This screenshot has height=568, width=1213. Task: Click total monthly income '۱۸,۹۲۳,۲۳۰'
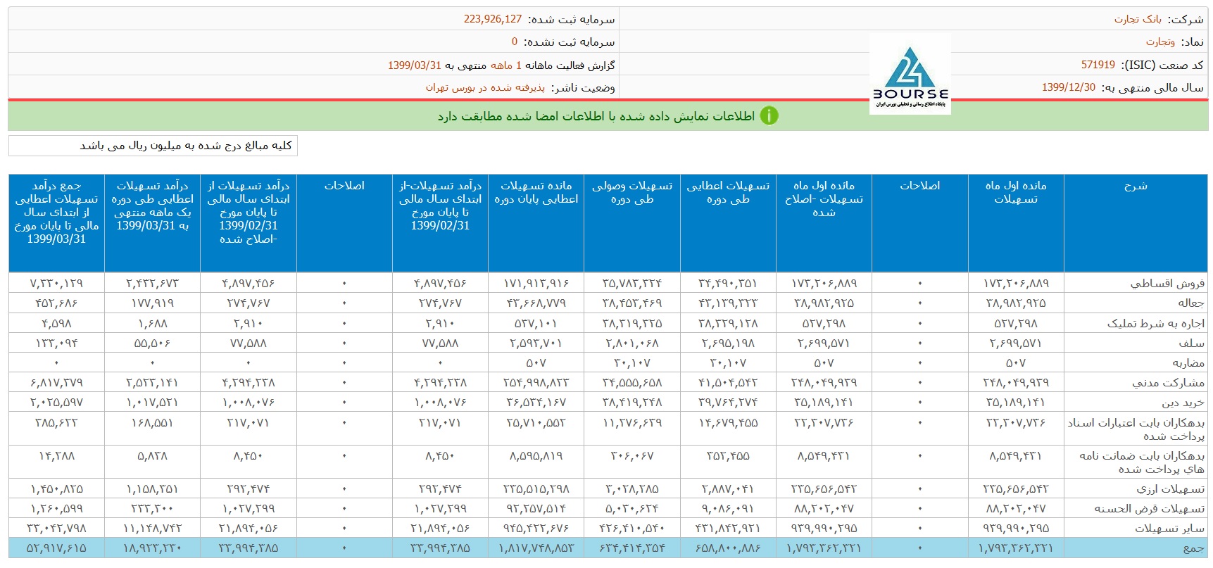[x=153, y=548]
